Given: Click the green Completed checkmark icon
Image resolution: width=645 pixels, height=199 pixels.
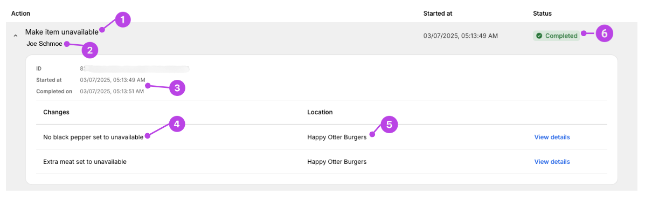Looking at the screenshot, I should click(539, 36).
